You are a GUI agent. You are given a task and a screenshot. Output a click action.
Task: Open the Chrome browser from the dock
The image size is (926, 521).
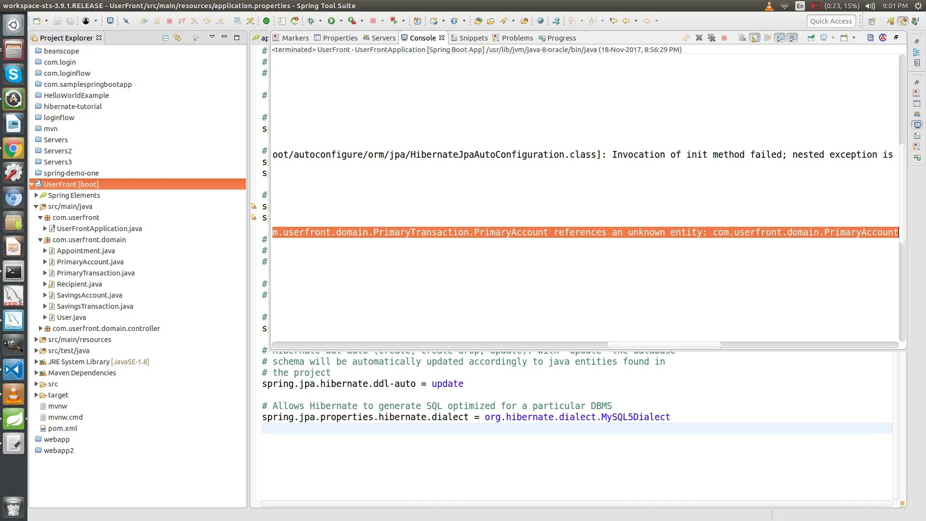[x=14, y=149]
